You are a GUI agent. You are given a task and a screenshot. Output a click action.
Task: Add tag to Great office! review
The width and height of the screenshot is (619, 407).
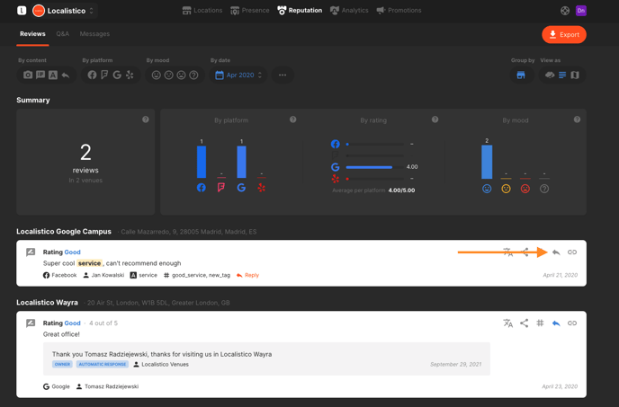pyautogui.click(x=540, y=323)
